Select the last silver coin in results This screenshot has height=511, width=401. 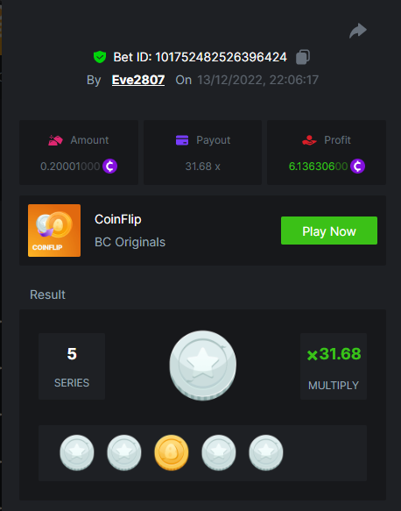(266, 452)
